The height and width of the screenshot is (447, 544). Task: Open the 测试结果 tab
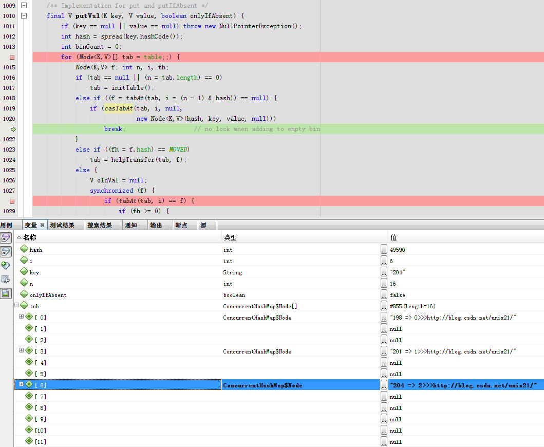(62, 225)
